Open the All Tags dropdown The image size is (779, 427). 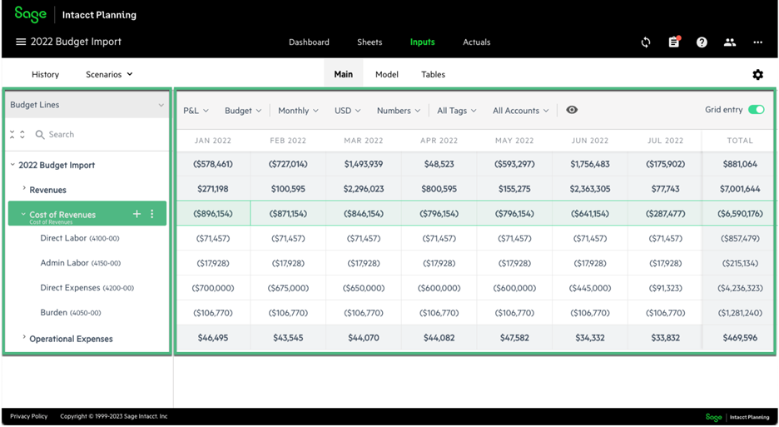[457, 111]
